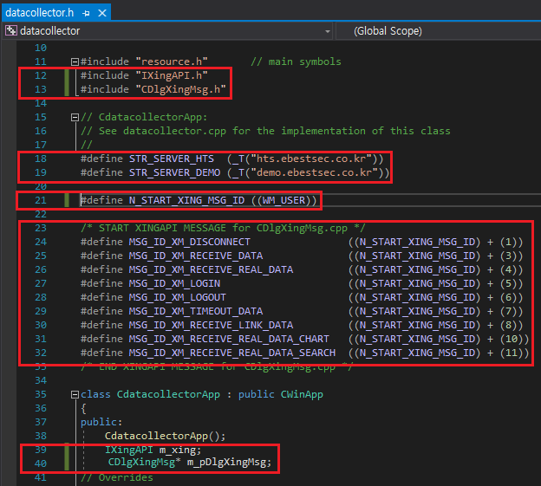Screen dimensions: 541x486
Task: Click N_START_XING_MSG_ID on line 21
Action: [186, 200]
